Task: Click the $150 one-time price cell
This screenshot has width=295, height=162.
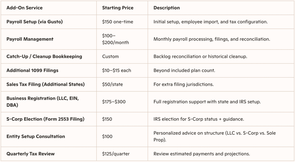Action: coord(118,22)
